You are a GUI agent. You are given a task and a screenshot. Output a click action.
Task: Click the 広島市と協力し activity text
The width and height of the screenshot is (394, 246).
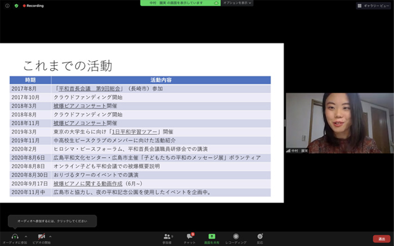132,192
